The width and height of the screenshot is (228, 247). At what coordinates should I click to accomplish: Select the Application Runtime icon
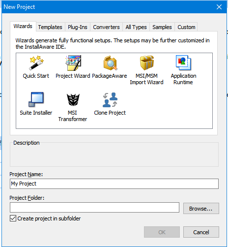[x=183, y=63]
